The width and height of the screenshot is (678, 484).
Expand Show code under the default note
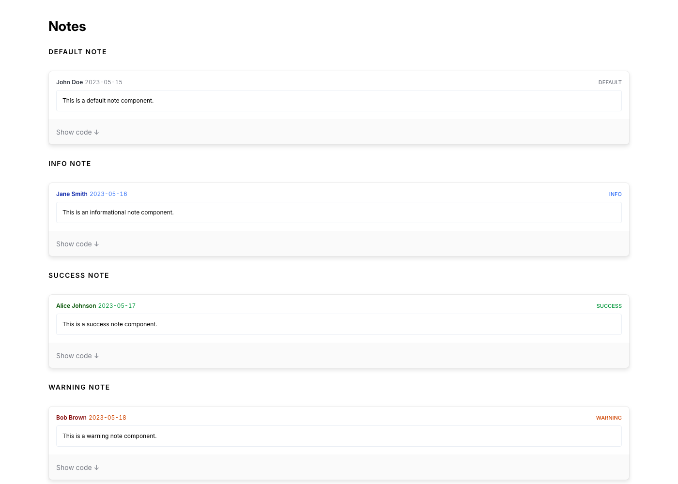[x=77, y=132]
